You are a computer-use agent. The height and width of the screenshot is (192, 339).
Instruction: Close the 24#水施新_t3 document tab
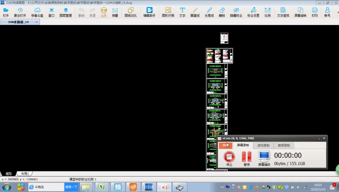pos(37,22)
